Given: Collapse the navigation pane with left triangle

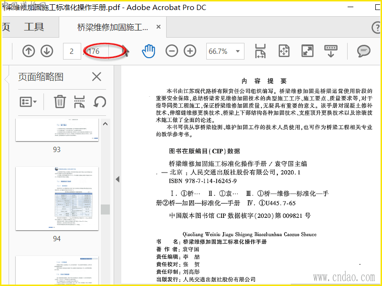Looking at the screenshot, I should pyautogui.click(x=117, y=179).
